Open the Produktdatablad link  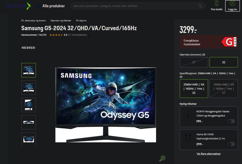point(192,44)
